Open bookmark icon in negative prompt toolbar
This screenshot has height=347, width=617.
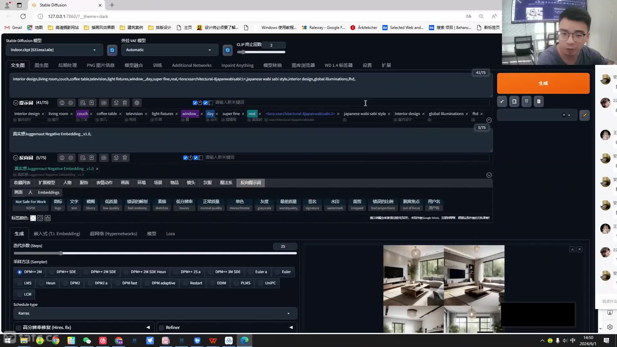coord(92,158)
